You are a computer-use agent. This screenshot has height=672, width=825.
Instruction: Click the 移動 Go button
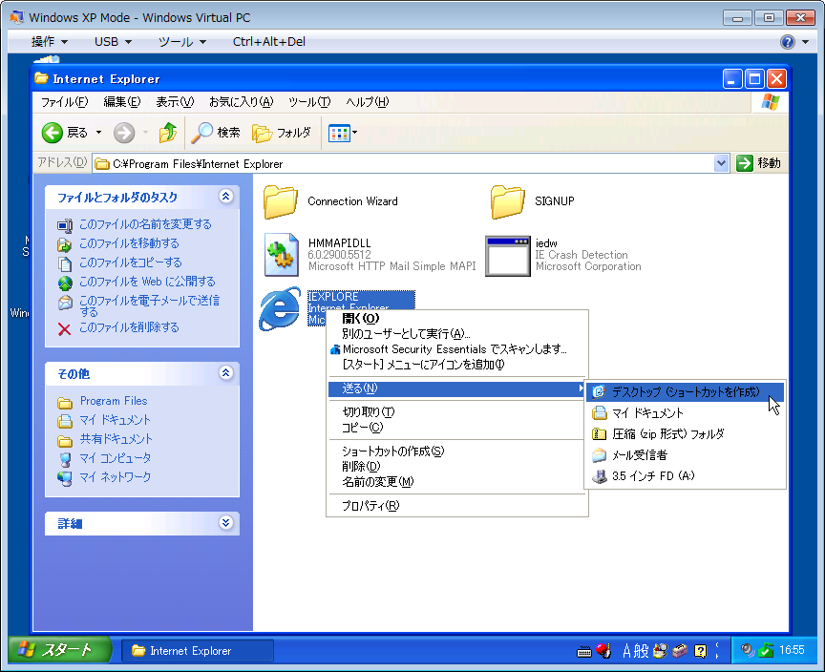[x=758, y=163]
